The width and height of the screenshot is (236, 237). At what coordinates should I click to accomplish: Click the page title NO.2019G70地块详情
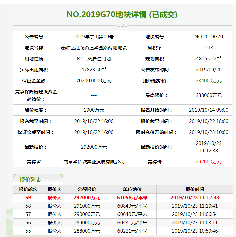pos(106,14)
